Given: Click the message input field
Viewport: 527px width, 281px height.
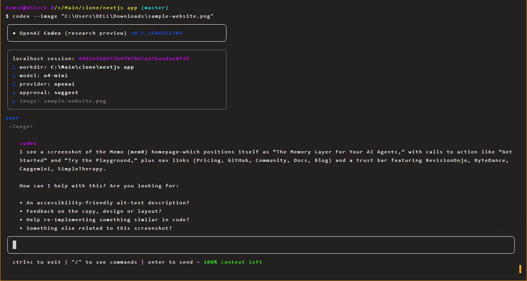Looking at the screenshot, I should tap(261, 245).
